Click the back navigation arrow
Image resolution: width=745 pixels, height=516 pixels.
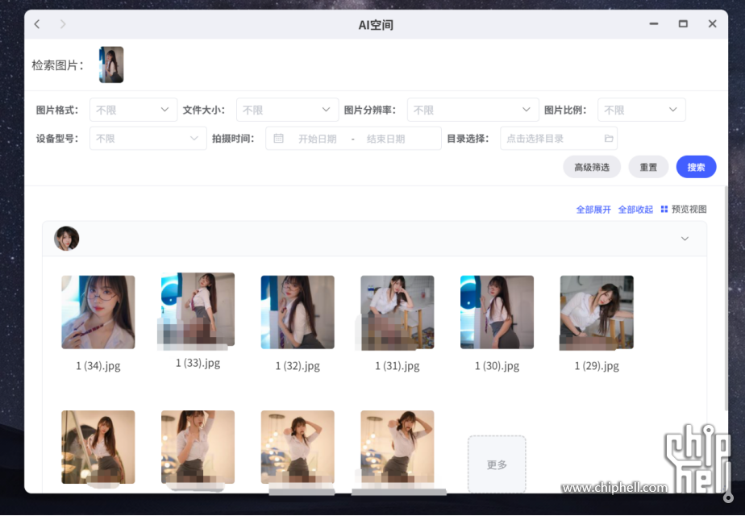tap(37, 24)
